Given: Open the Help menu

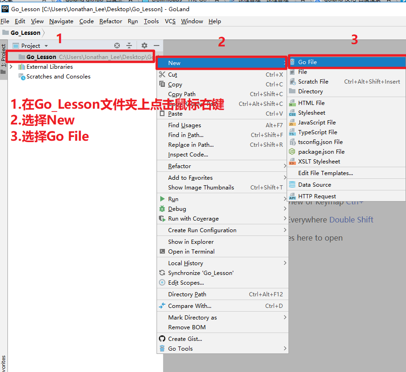Looking at the screenshot, I should pyautogui.click(x=215, y=21).
